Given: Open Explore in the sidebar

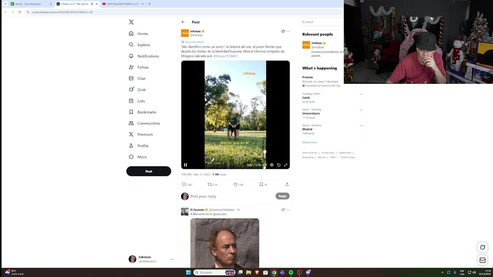Looking at the screenshot, I should (139, 45).
